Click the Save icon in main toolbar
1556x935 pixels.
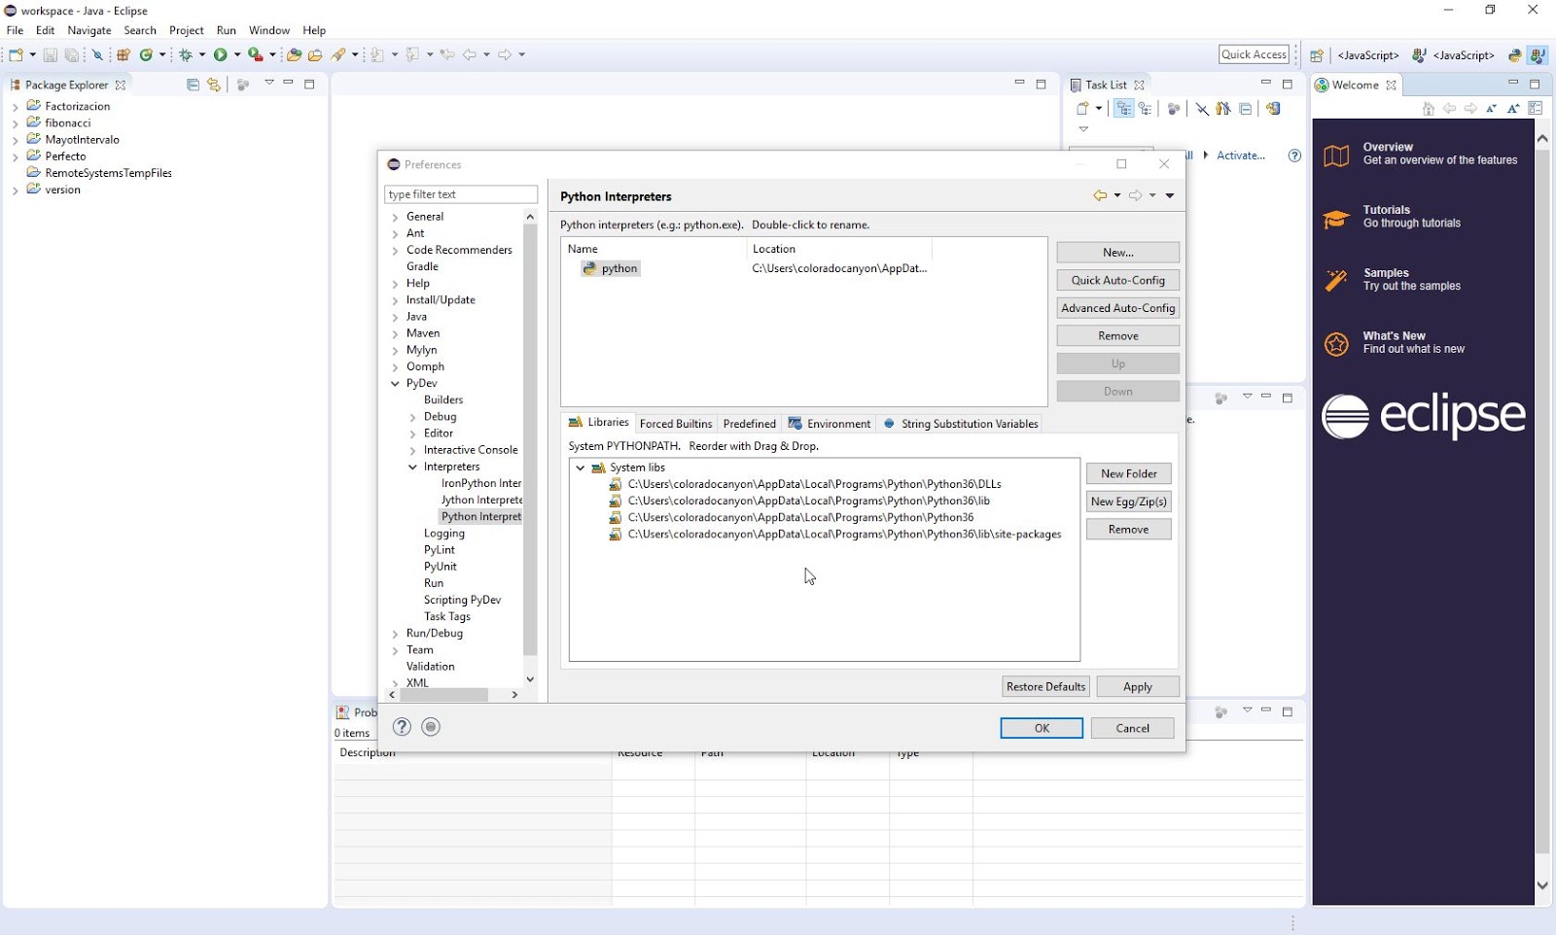click(x=50, y=55)
